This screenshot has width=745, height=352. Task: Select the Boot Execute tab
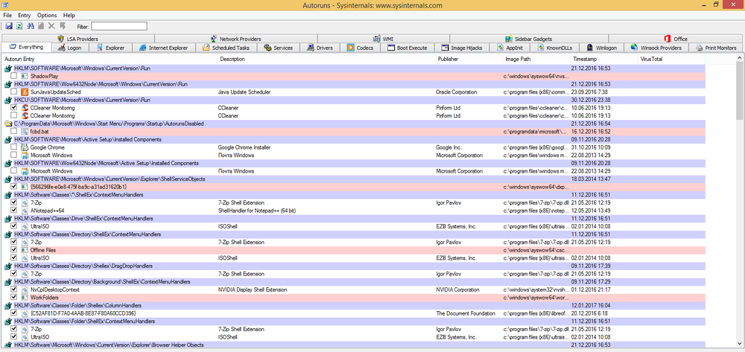click(x=408, y=48)
